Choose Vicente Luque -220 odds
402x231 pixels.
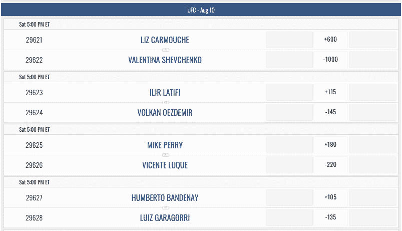coord(330,165)
